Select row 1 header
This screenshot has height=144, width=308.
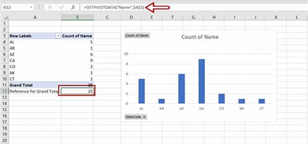point(5,23)
